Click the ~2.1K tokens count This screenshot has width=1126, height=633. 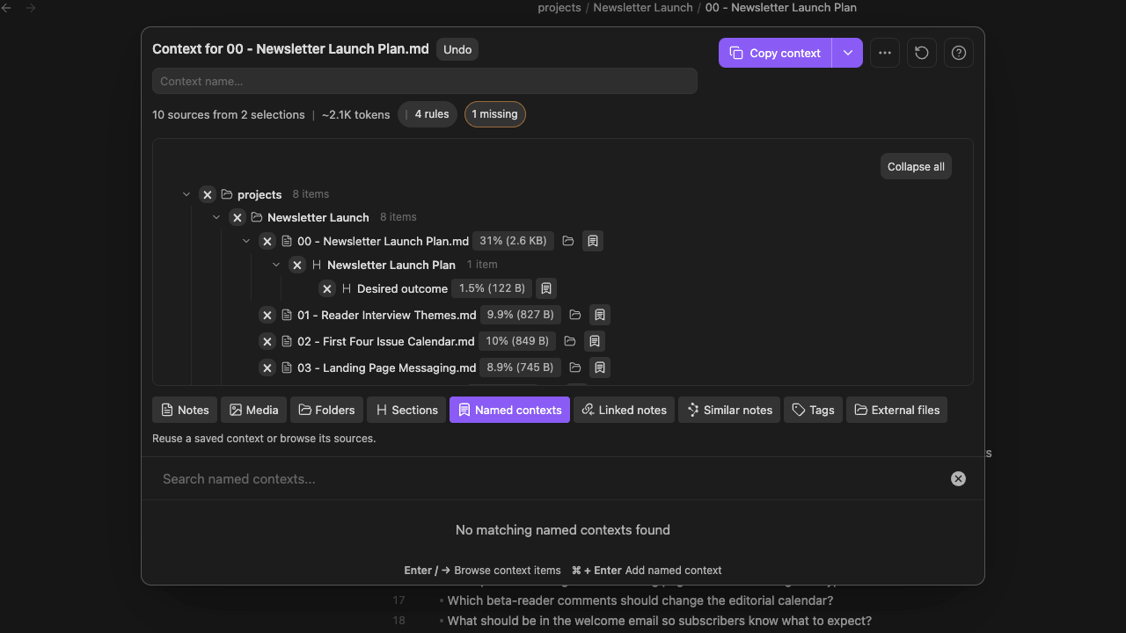tap(356, 114)
